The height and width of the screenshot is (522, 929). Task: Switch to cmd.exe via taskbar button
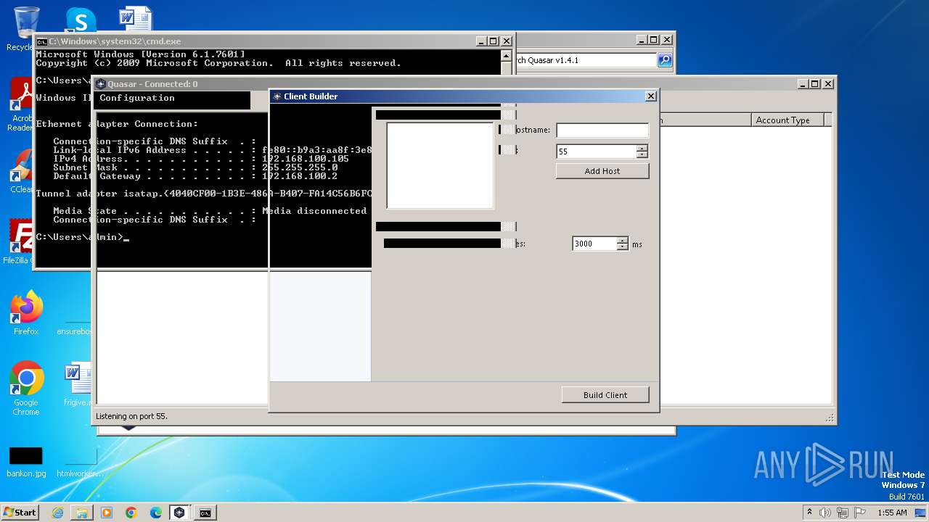click(x=205, y=513)
